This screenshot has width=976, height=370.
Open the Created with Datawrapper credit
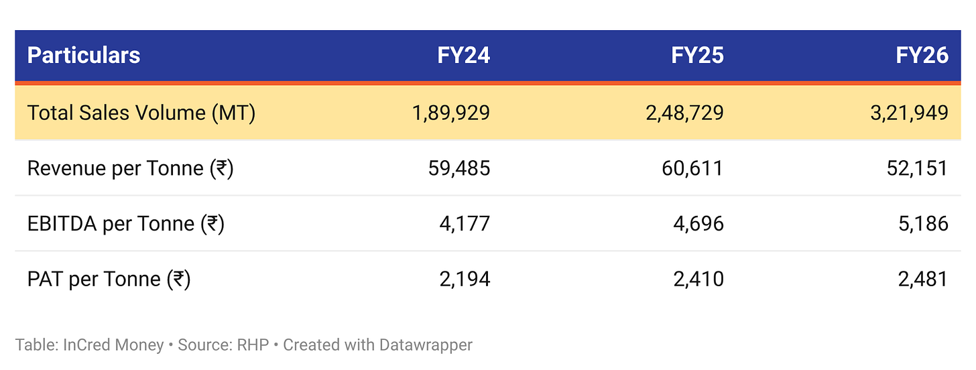coord(377,345)
